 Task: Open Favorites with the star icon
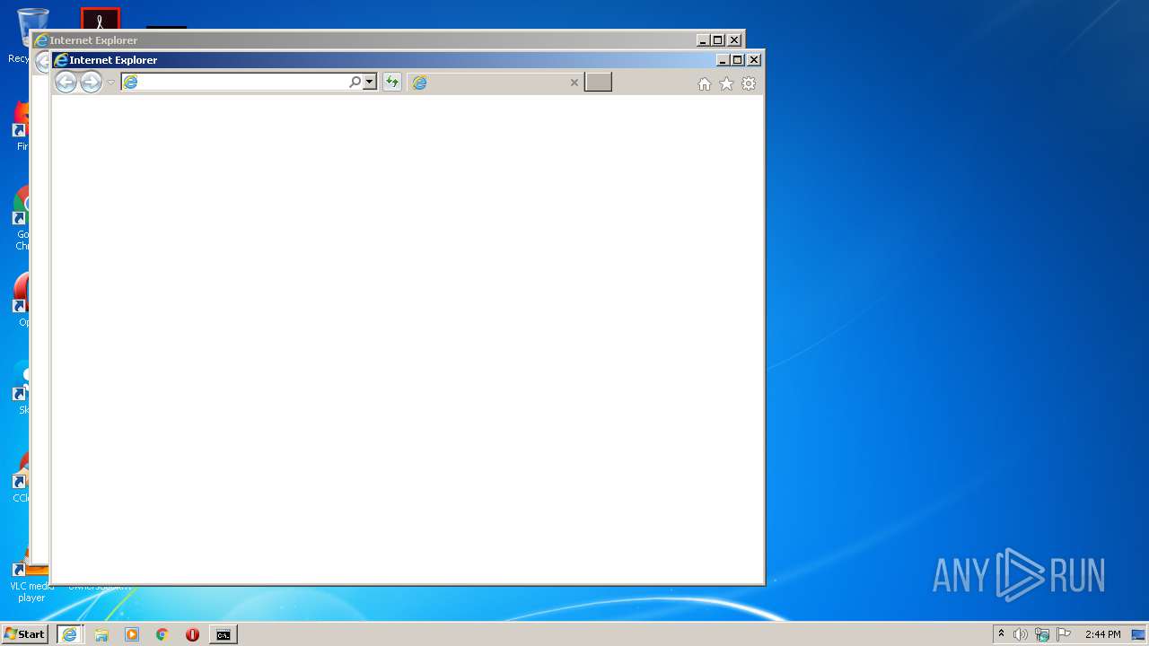tap(726, 83)
